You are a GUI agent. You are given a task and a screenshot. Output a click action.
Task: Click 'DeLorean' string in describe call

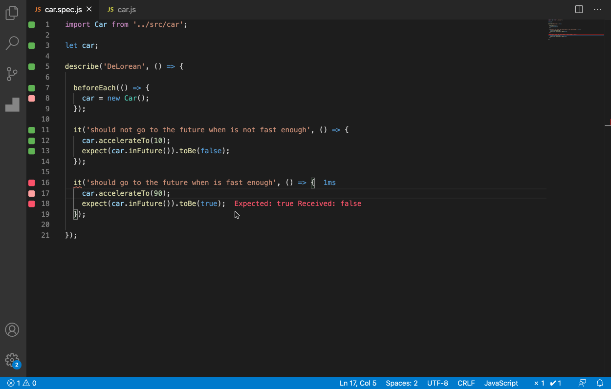[x=124, y=66]
